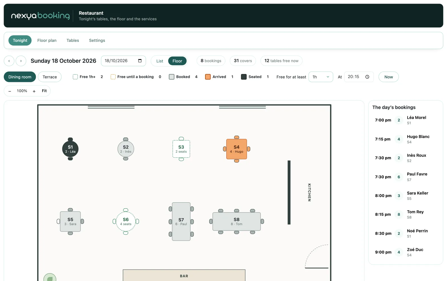Open the Floor plan tab

47,40
